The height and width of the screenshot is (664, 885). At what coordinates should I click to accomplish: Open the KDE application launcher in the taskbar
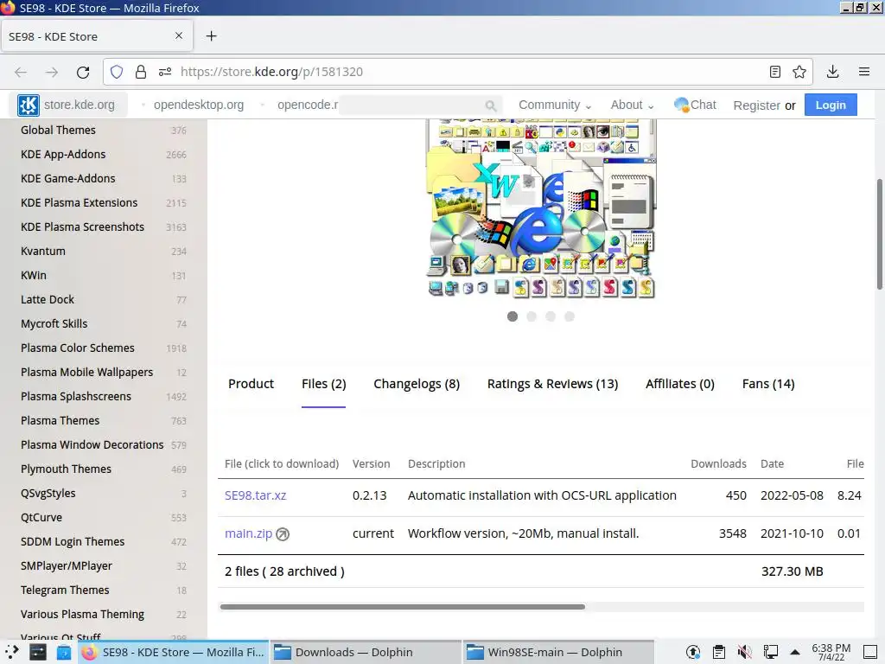click(11, 652)
